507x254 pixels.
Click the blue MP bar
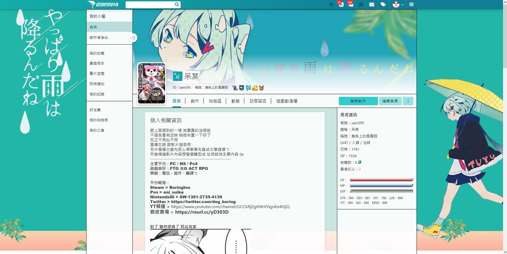click(381, 186)
